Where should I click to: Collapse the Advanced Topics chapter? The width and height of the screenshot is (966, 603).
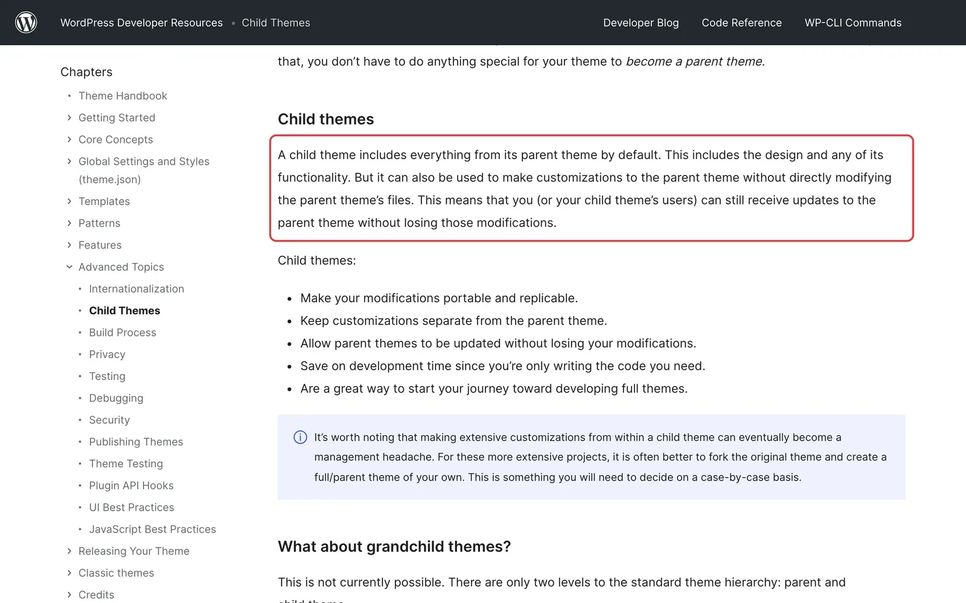(x=69, y=267)
